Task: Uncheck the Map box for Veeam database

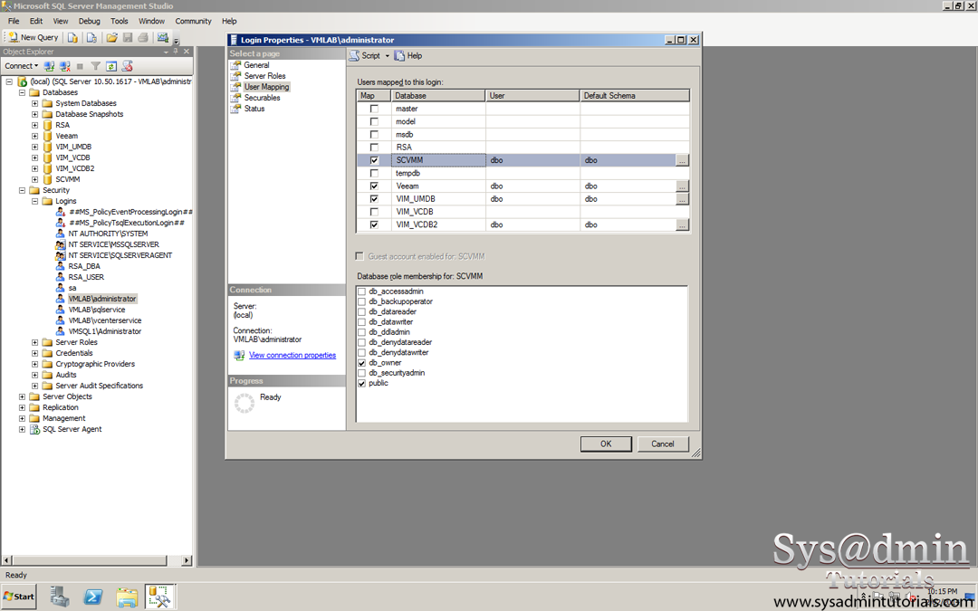Action: pyautogui.click(x=374, y=186)
